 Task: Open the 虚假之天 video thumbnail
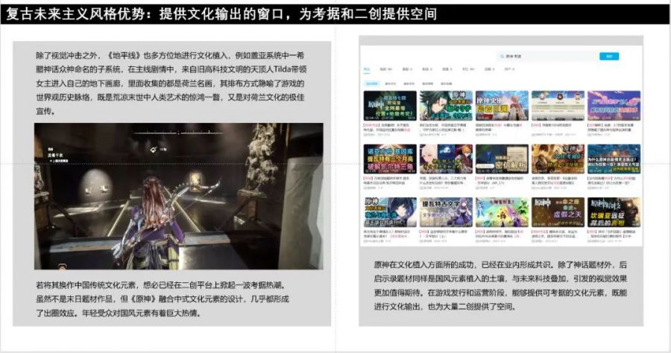point(558,212)
